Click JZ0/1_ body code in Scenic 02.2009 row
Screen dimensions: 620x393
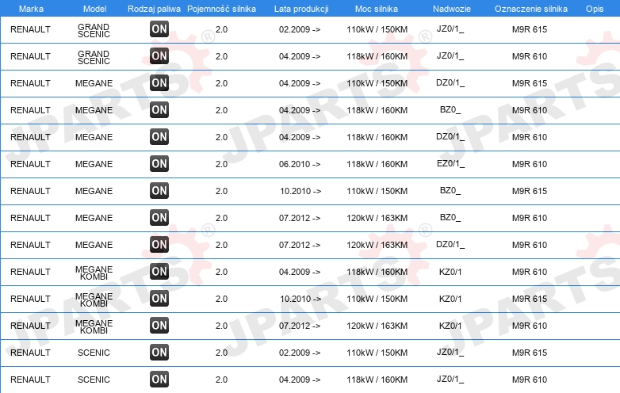point(450,352)
